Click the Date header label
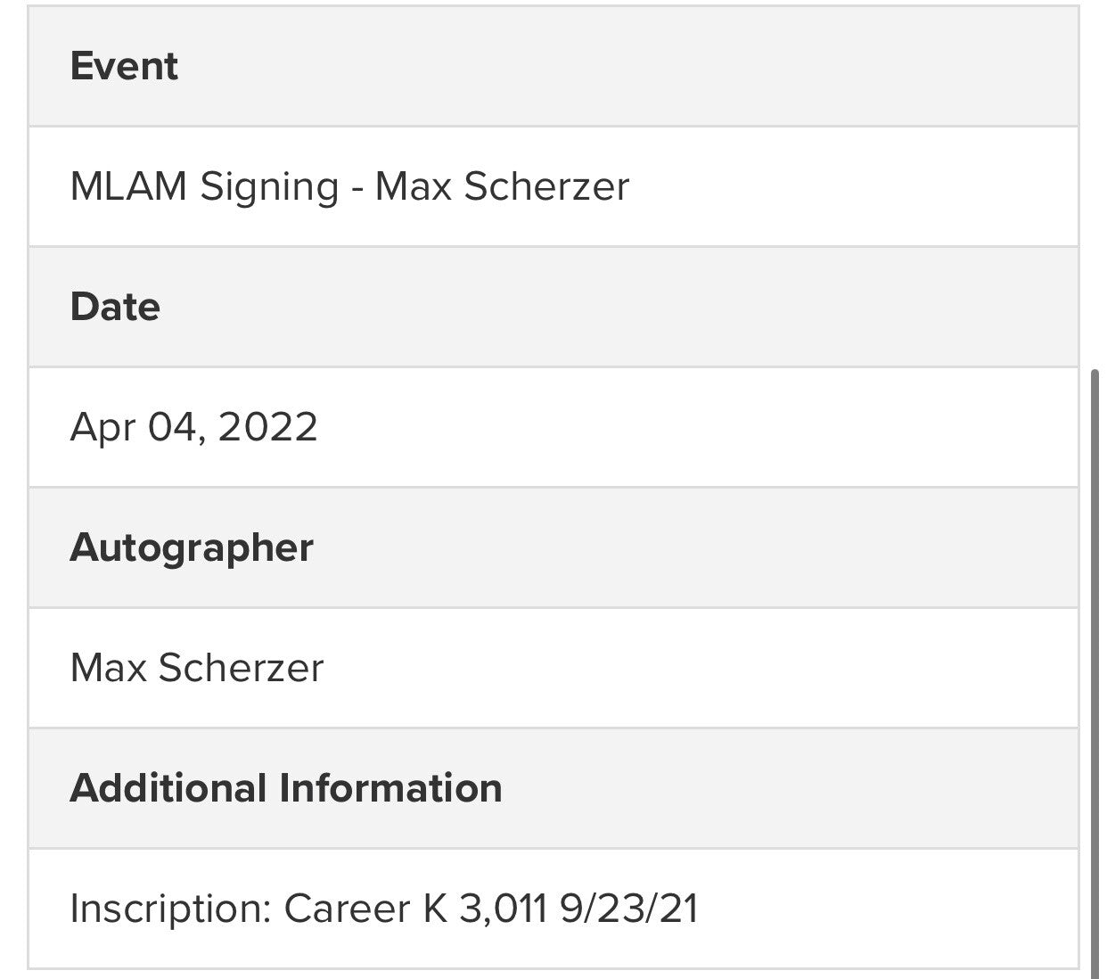The height and width of the screenshot is (979, 1107). [x=115, y=307]
